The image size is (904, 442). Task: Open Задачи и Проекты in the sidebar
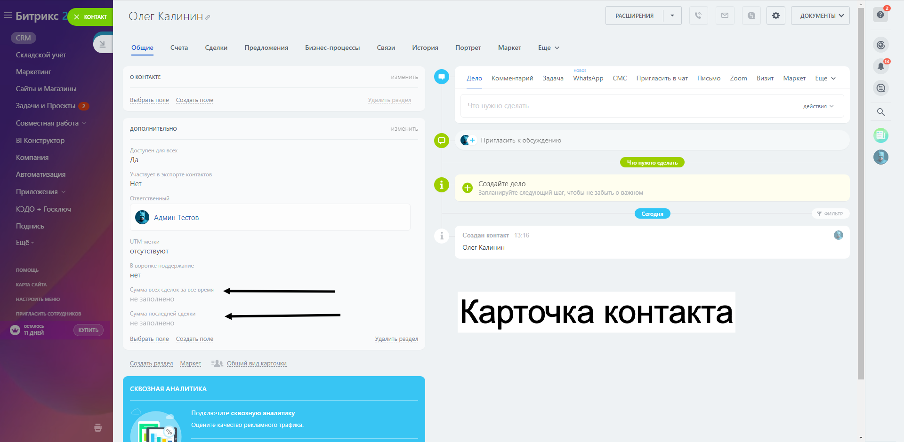(x=46, y=106)
